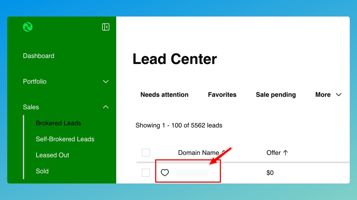Go to Brokered Leads

coord(58,123)
